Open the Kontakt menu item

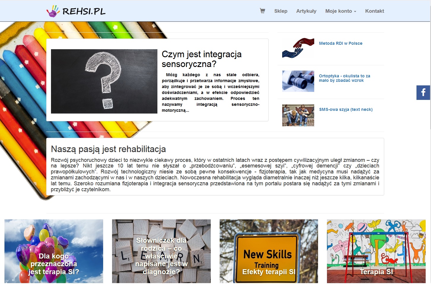coord(374,11)
